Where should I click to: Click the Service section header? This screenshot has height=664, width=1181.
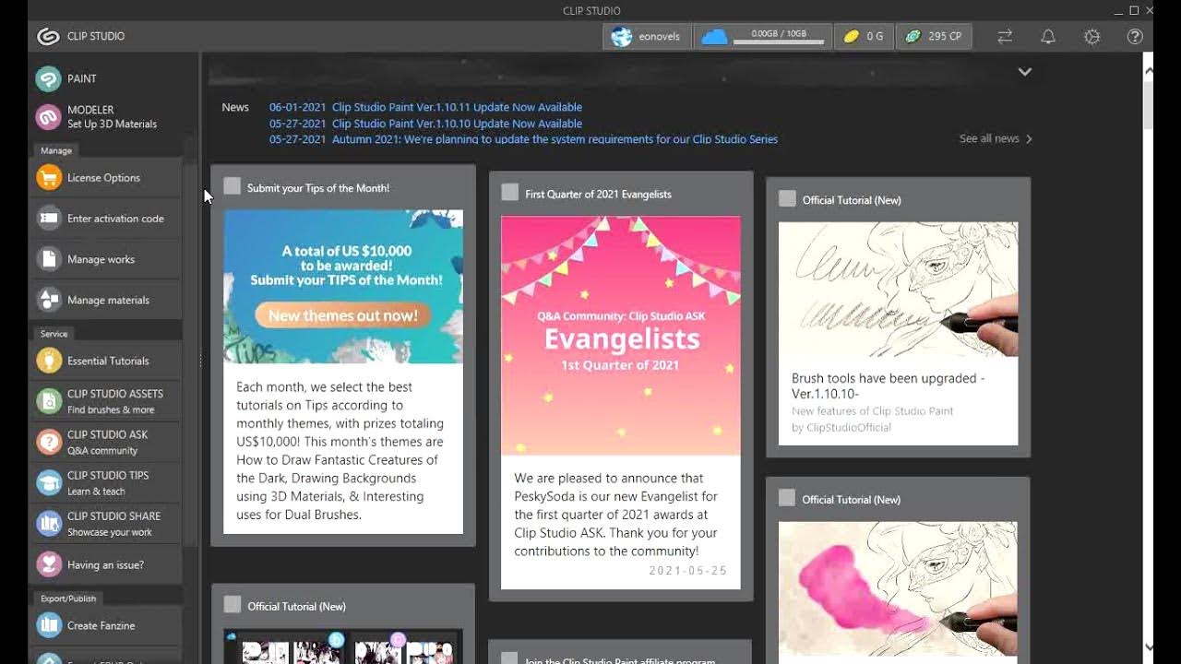[x=54, y=334]
